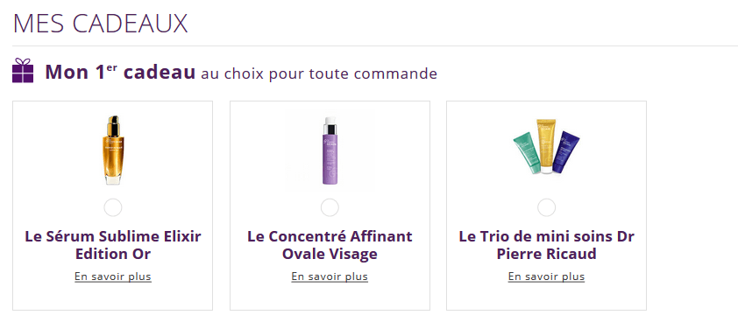Open the purple Concentré Affinant bottle image
The height and width of the screenshot is (329, 738).
(330, 150)
